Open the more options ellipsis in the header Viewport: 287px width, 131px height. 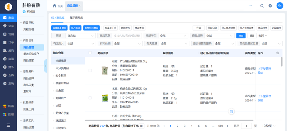(x=250, y=6)
